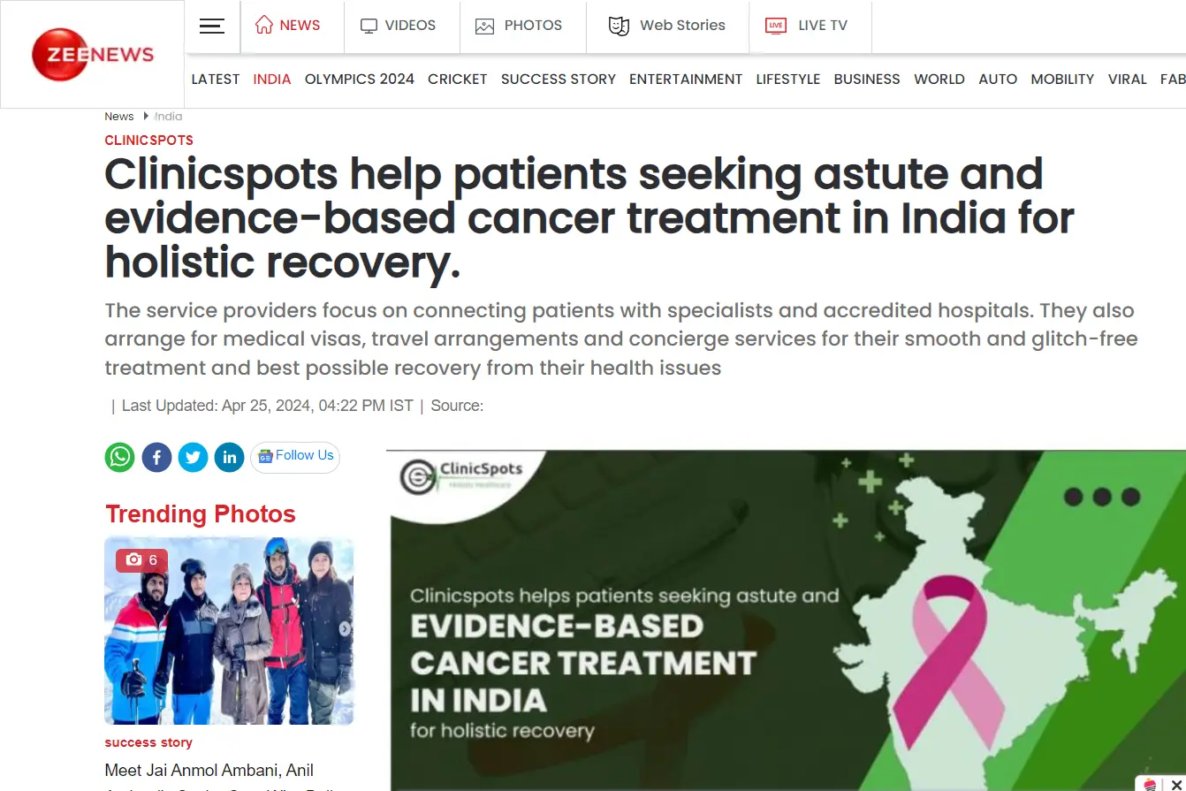The width and height of the screenshot is (1186, 791).
Task: Share article on LinkedIn icon
Action: pyautogui.click(x=229, y=457)
